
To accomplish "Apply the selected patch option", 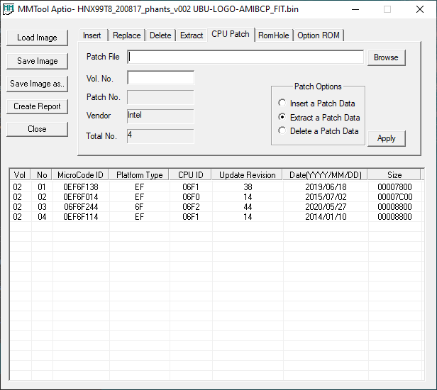I will point(386,138).
